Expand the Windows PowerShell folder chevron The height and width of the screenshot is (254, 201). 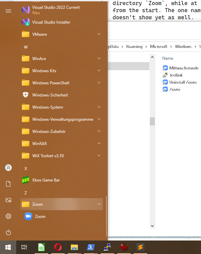(99, 83)
